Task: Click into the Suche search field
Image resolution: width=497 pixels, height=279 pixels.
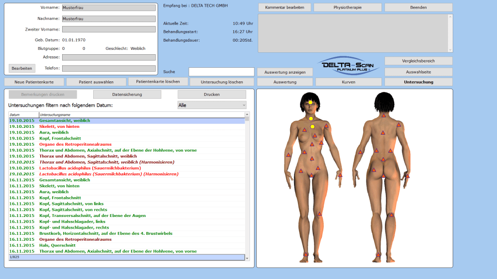Action: click(x=221, y=72)
